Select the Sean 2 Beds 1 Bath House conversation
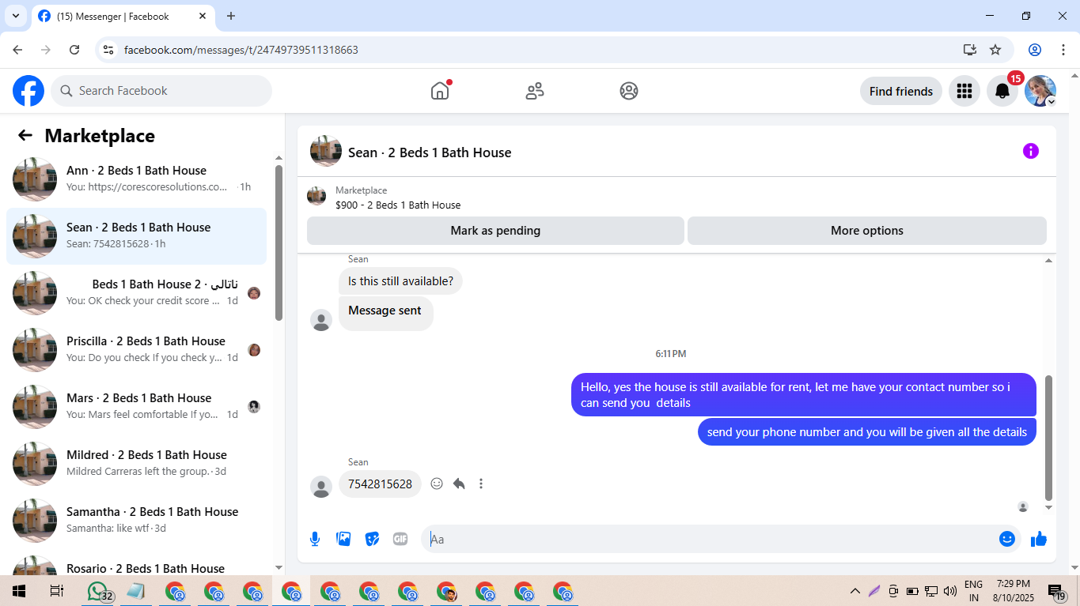This screenshot has width=1080, height=606. click(136, 236)
